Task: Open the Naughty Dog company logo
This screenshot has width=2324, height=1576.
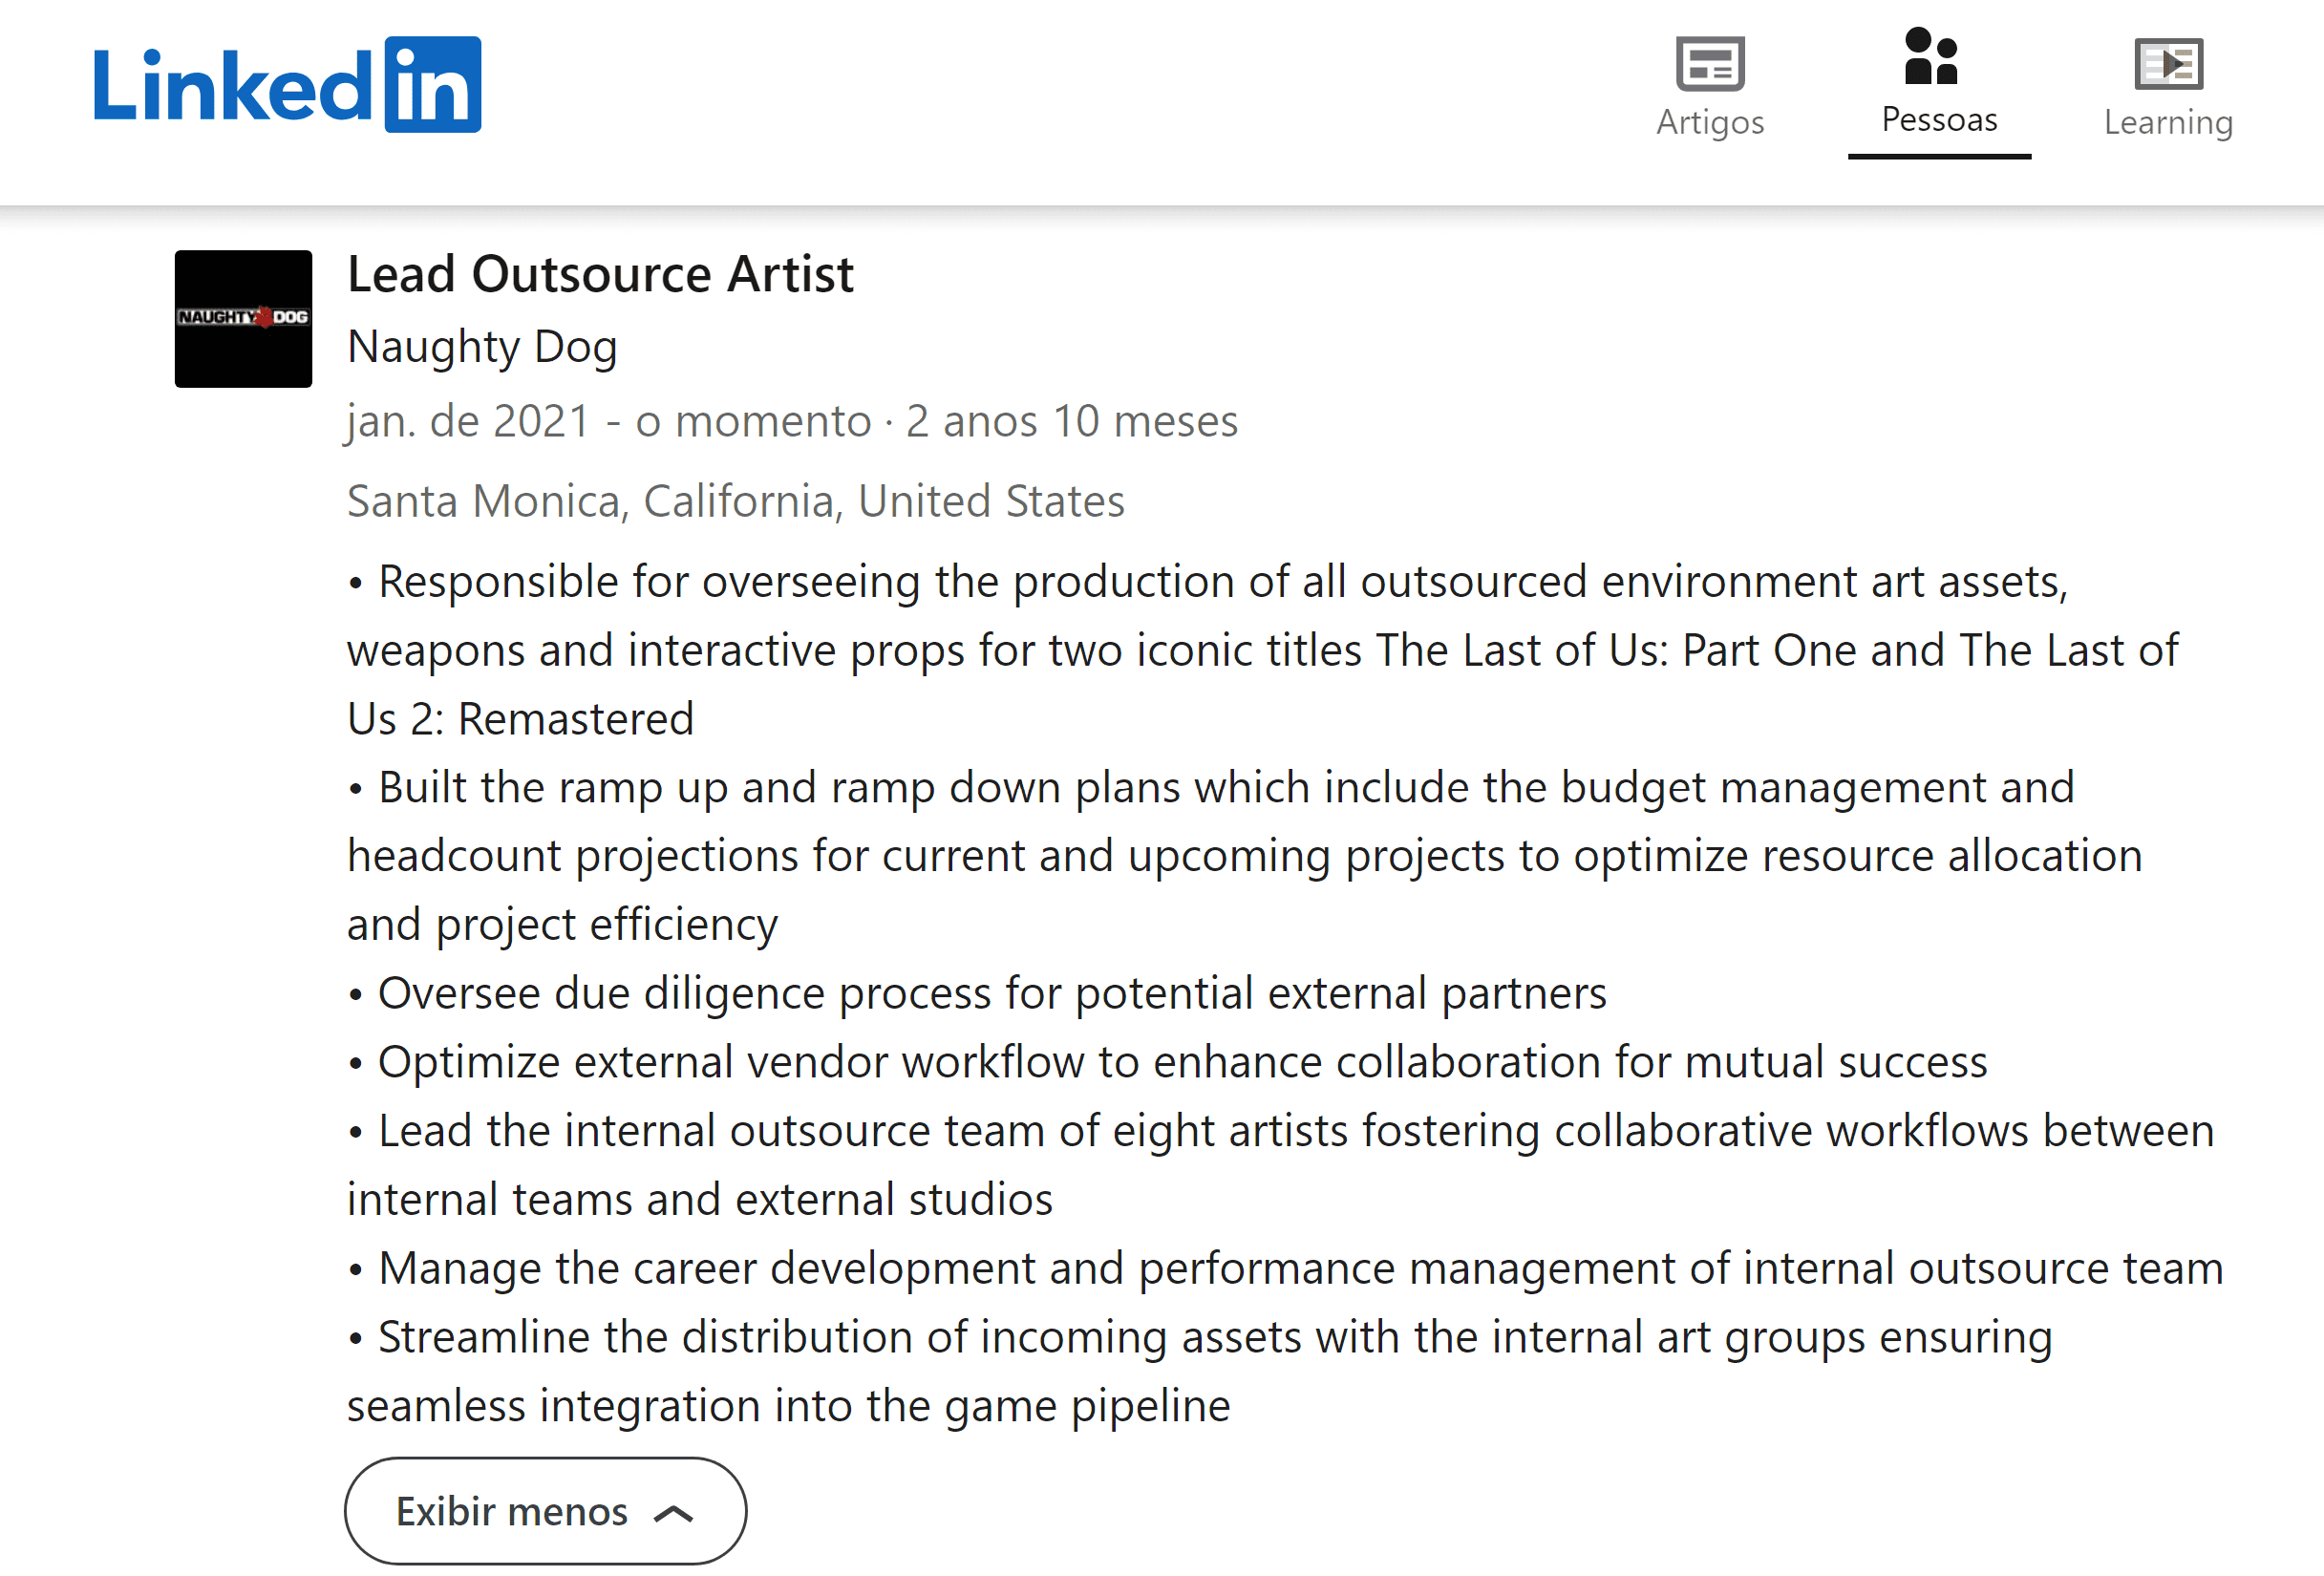Action: pos(243,318)
